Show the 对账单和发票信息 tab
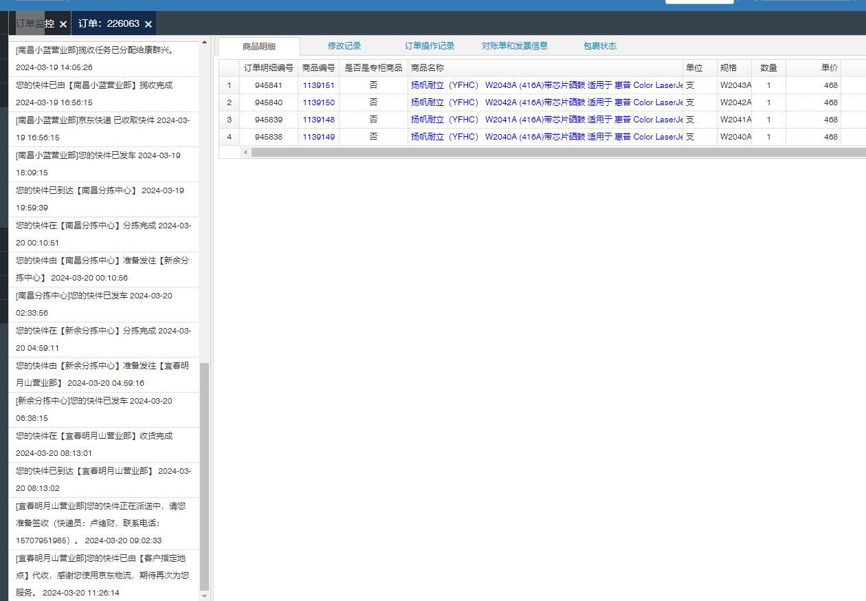866x601 pixels. (x=515, y=46)
